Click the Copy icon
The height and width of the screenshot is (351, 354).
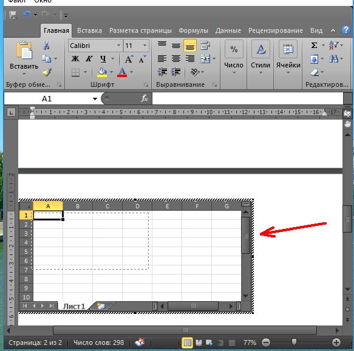[47, 59]
